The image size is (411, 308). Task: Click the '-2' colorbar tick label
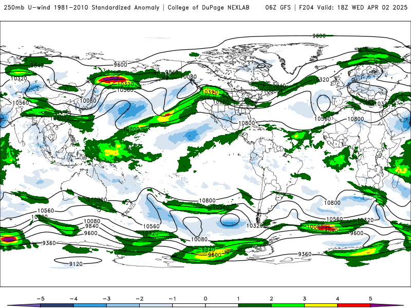[x=139, y=299]
